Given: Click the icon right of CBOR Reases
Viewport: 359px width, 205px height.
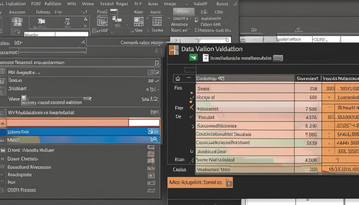Looking at the screenshot, I should point(151,190).
